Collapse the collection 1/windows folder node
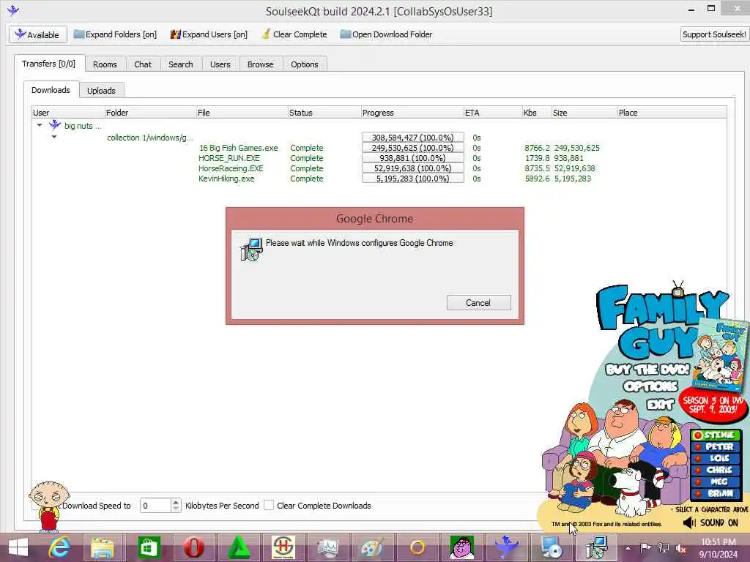Viewport: 750px width, 562px height. pyautogui.click(x=54, y=137)
